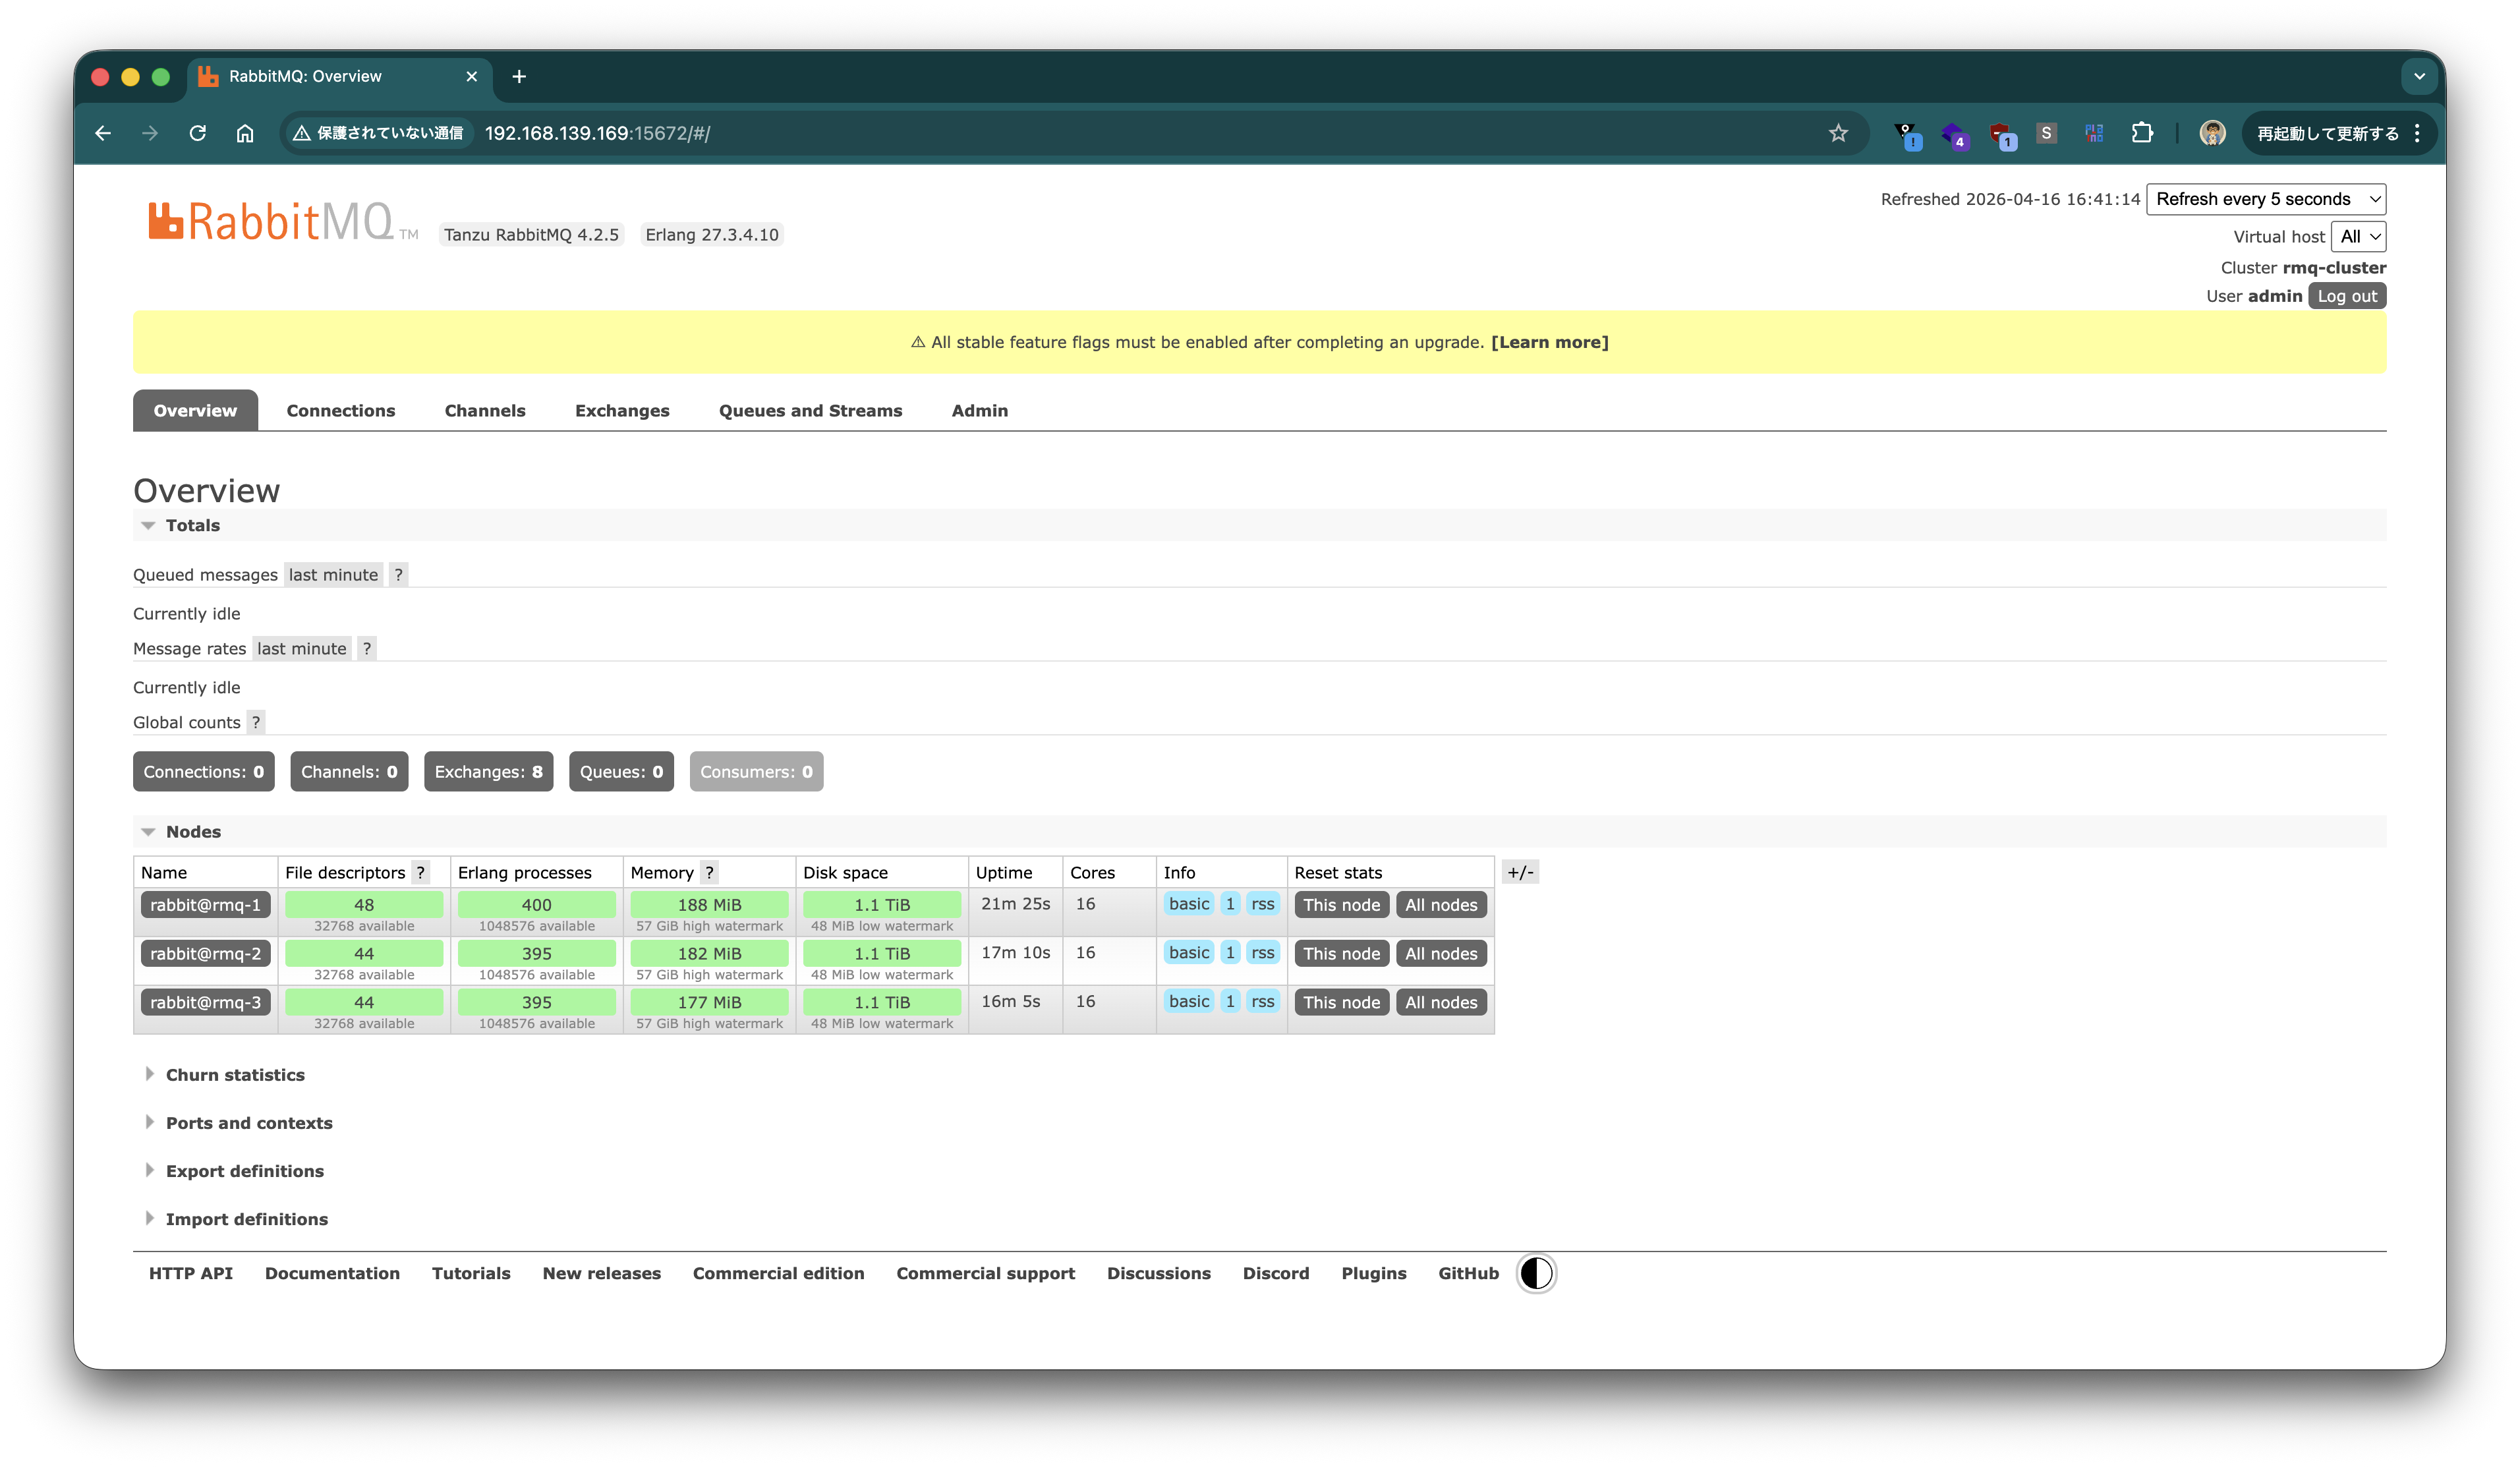
Task: Open node rabbit@rmq-2 details
Action: (x=205, y=953)
